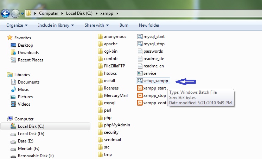Viewport: 262px width, 159px height.
Task: Select the mysql_start batch file icon
Action: coord(140,37)
